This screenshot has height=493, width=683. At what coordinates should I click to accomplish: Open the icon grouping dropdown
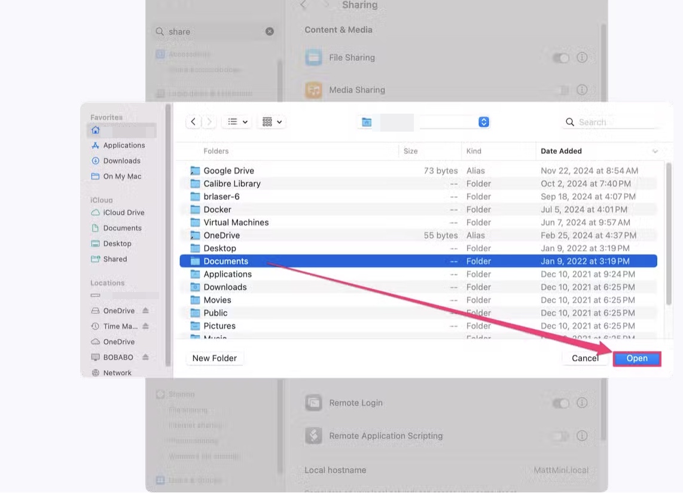click(272, 121)
